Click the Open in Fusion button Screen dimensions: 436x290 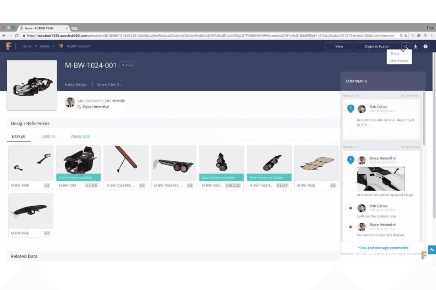point(377,46)
